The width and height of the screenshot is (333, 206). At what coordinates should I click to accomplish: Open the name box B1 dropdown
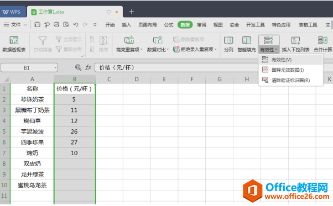click(x=55, y=68)
